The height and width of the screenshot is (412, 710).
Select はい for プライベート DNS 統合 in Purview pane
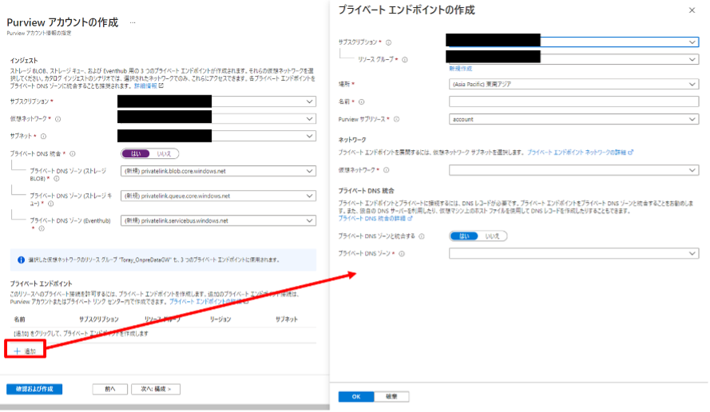(x=136, y=154)
